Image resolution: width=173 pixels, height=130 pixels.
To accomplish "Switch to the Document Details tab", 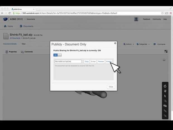I will (x=10, y=44).
